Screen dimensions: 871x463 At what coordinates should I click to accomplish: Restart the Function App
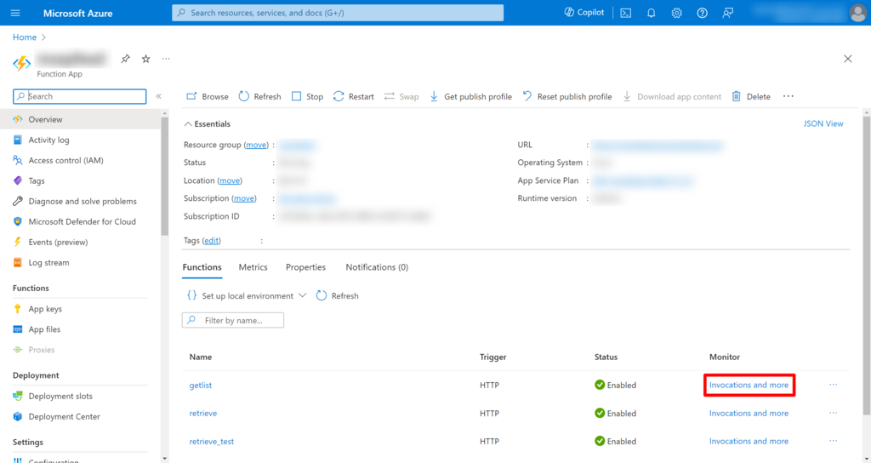(x=353, y=96)
